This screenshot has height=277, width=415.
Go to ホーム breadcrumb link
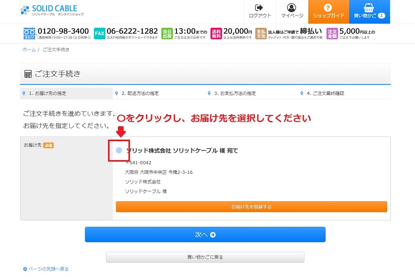(29, 50)
